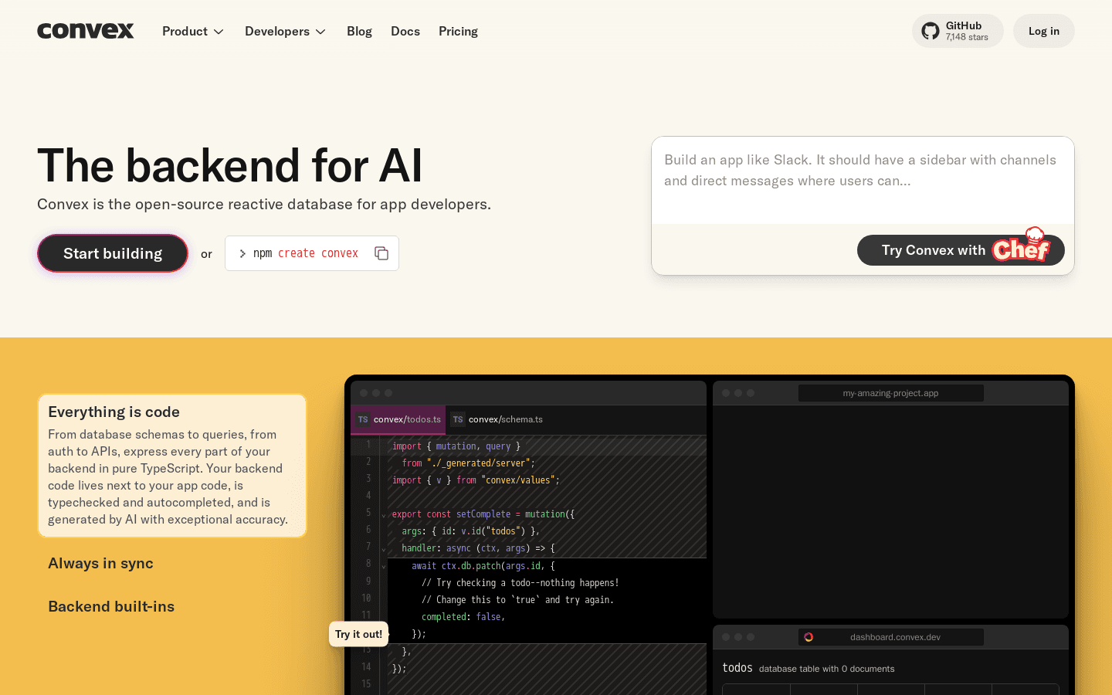Click the Chef hat logo on the Chef button
The width and height of the screenshot is (1112, 695).
(1035, 234)
